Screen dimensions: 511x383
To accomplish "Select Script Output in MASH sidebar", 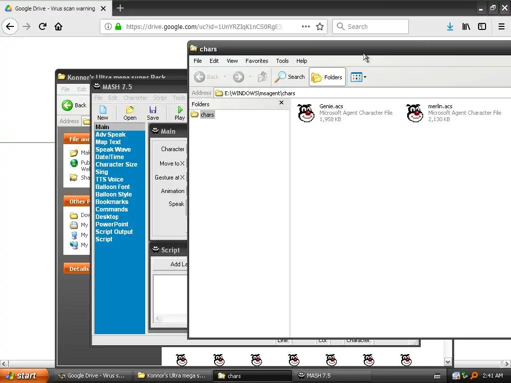I will (114, 232).
